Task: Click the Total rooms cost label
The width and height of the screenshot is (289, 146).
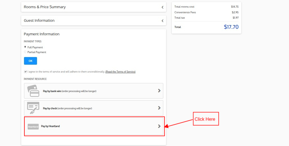Action: point(184,7)
